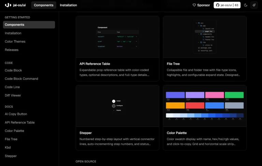Screen dimensions: 262x166
Task: Open Color Themes in the sidebar
Action: [15, 42]
